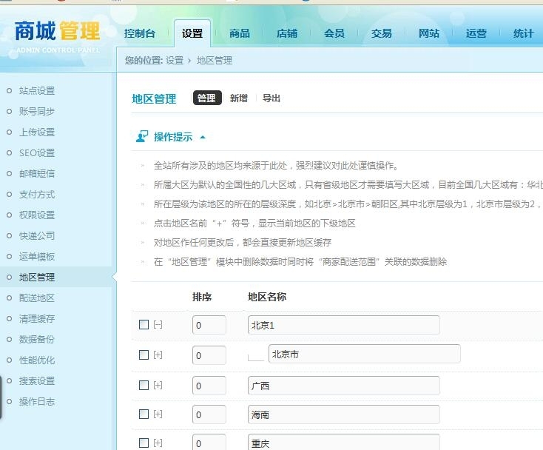Check the 北京1 row checkbox
This screenshot has width=543, height=450.
pyautogui.click(x=144, y=325)
